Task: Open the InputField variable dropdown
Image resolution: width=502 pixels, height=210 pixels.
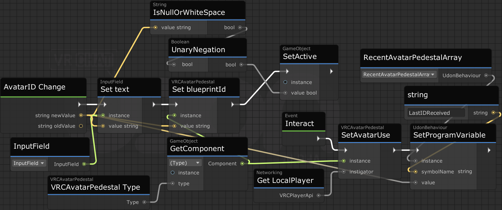Action: [29, 163]
